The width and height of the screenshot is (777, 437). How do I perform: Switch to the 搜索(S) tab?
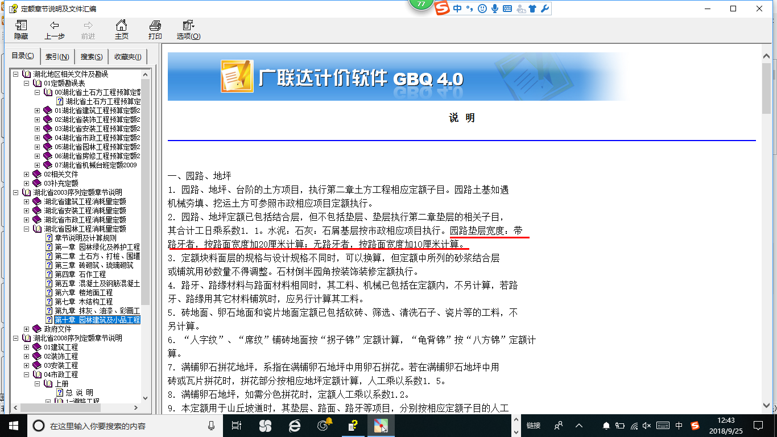click(92, 57)
